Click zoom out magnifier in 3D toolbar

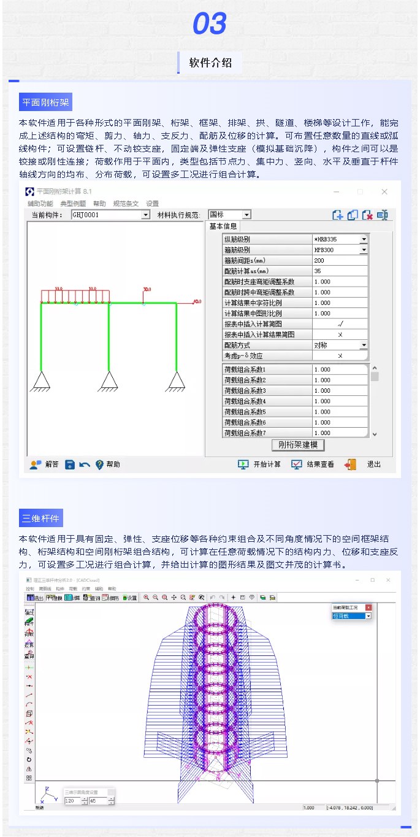coord(156,597)
